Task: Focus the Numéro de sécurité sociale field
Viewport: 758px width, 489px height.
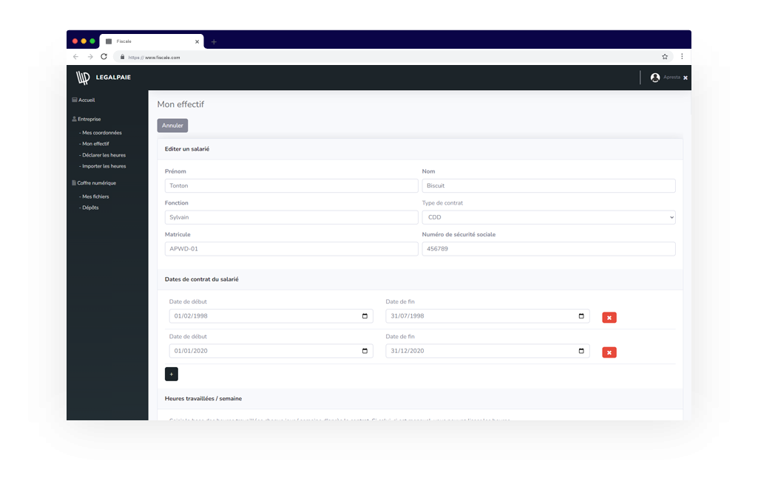Action: click(548, 249)
